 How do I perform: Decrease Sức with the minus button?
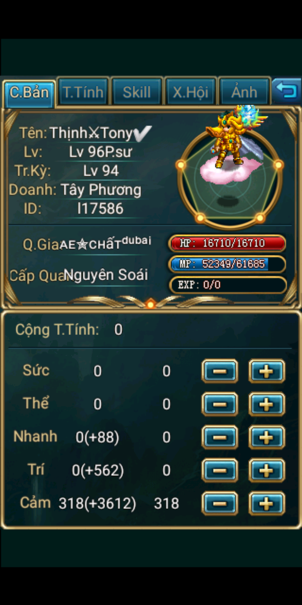tap(220, 371)
